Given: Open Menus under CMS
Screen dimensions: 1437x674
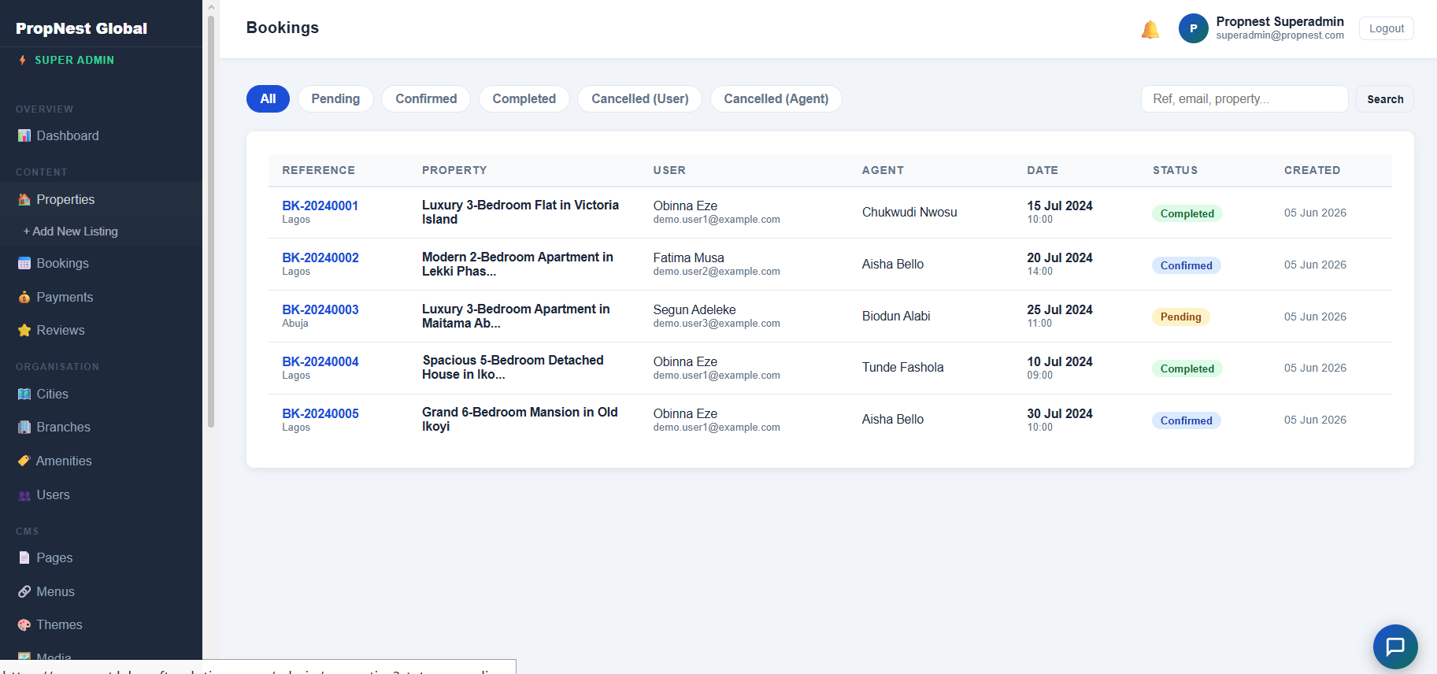Looking at the screenshot, I should tap(101, 591).
